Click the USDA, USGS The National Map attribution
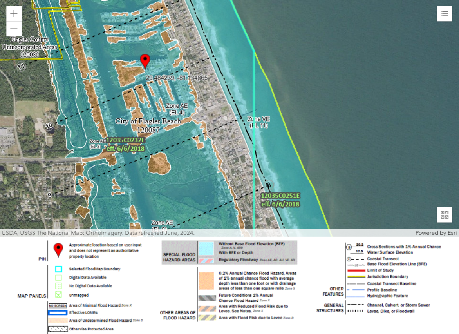 pyautogui.click(x=98, y=233)
